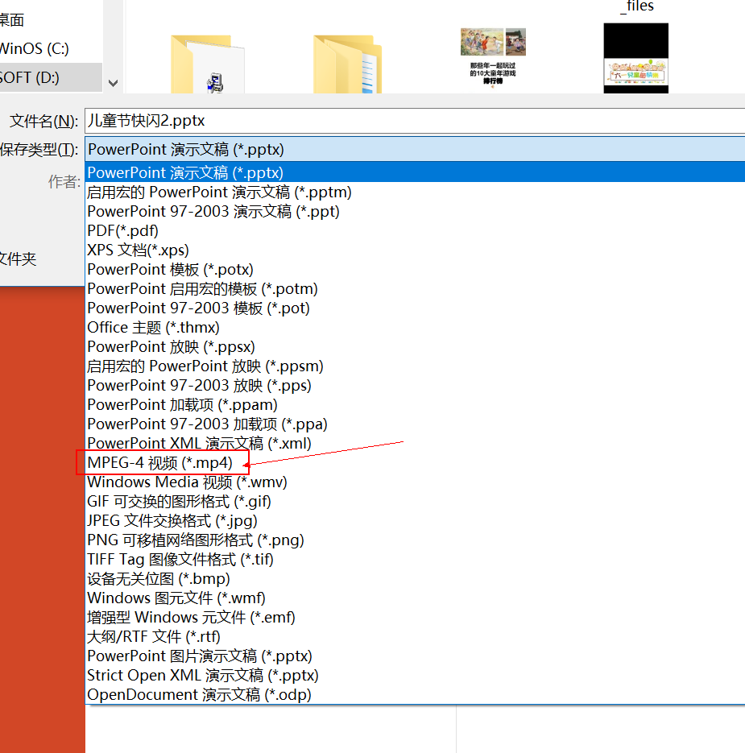Select PowerPoint 放映 (*.ppsx)

[x=415, y=347]
